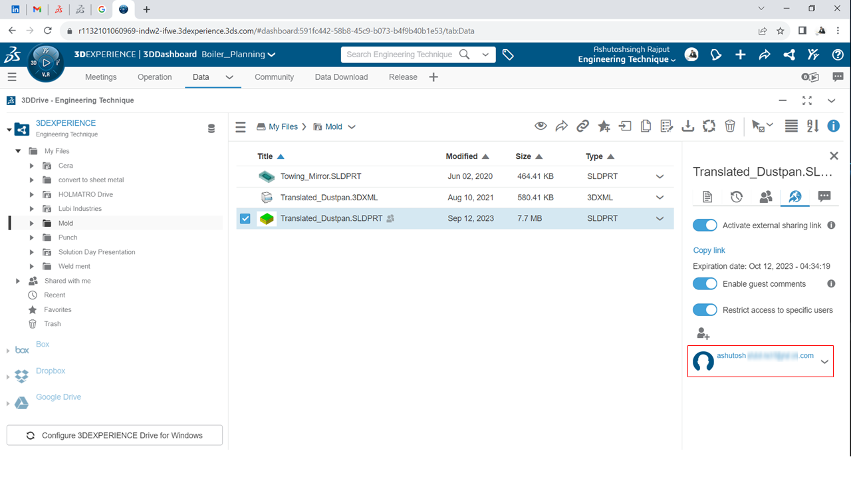The image size is (851, 479).
Task: Click Configure 3DEXPERIENCE Drive for Windows button
Action: [114, 436]
